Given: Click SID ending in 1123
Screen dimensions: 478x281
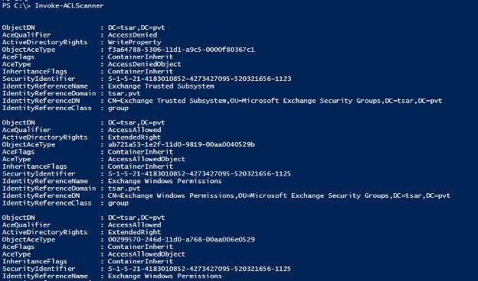Looking at the screenshot, I should coord(200,79).
